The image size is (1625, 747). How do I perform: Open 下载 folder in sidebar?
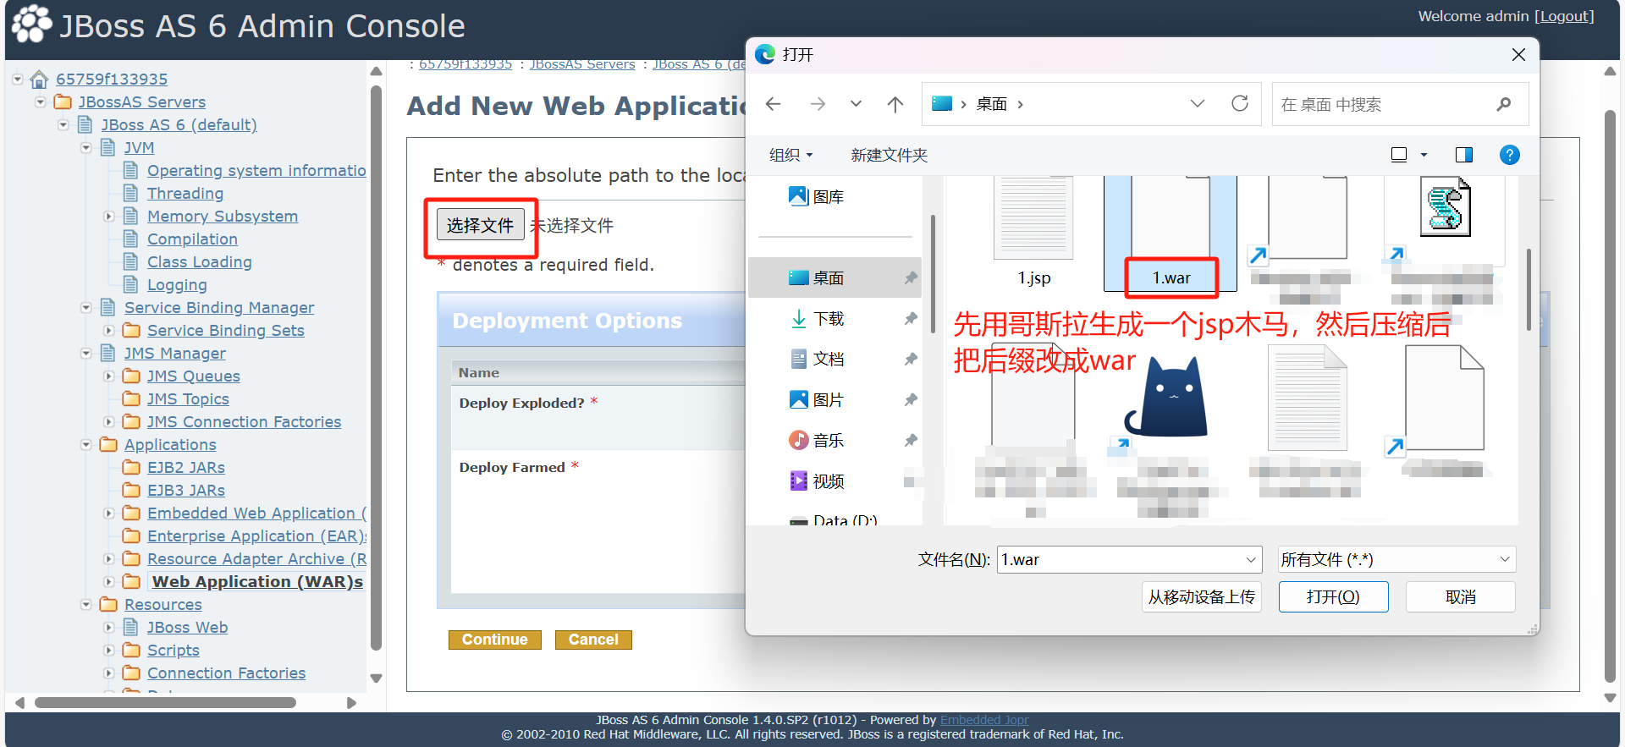tap(816, 318)
